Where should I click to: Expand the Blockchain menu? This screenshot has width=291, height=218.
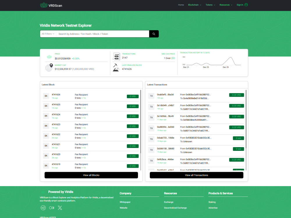194,5
